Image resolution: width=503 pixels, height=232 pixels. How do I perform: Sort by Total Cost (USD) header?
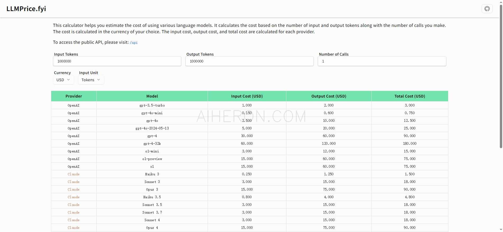coord(409,96)
